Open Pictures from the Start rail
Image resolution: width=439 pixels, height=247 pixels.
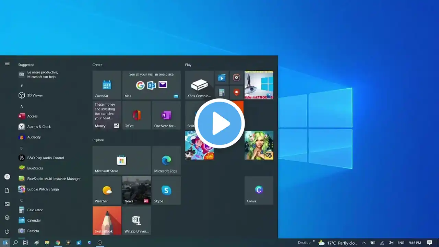point(7,204)
